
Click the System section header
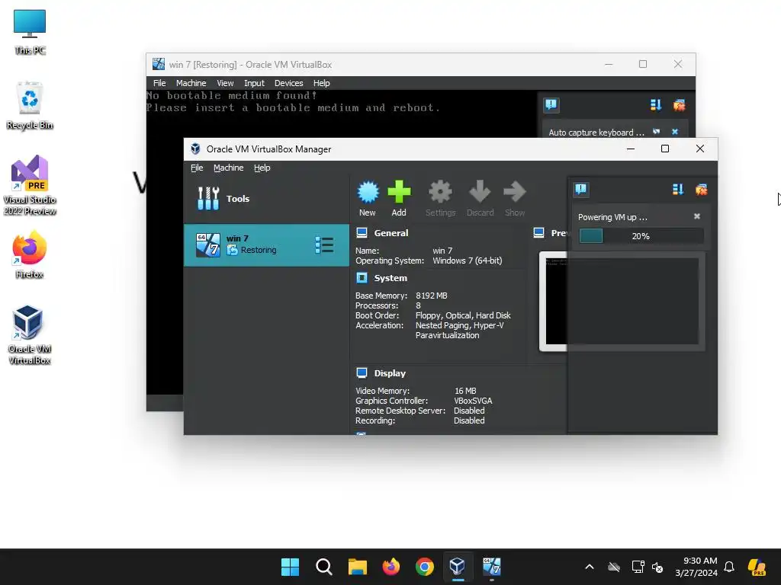(390, 278)
